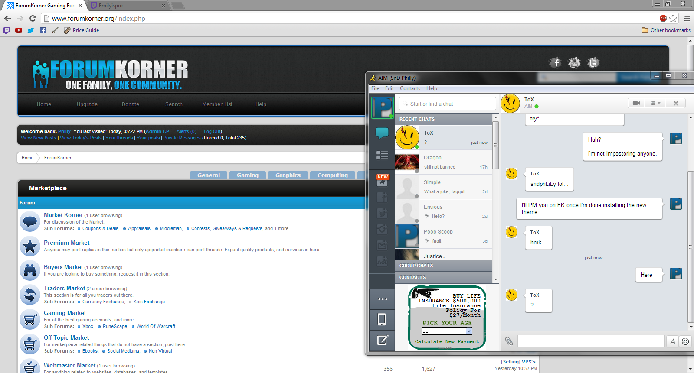Open Premium Market forum link
This screenshot has height=373, width=694.
(67, 243)
